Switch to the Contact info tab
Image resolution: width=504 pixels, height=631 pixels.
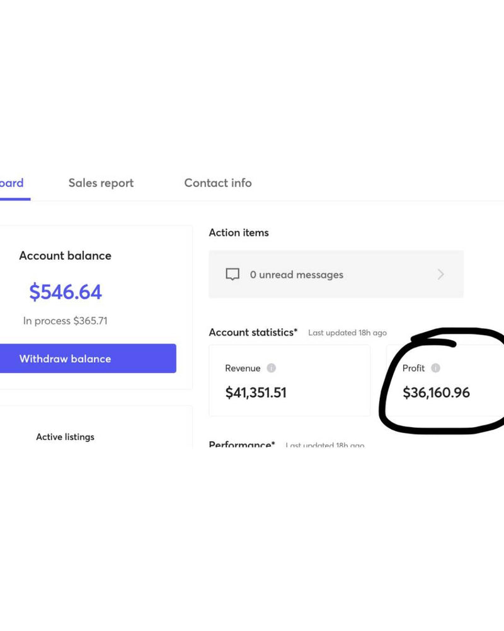click(x=217, y=183)
